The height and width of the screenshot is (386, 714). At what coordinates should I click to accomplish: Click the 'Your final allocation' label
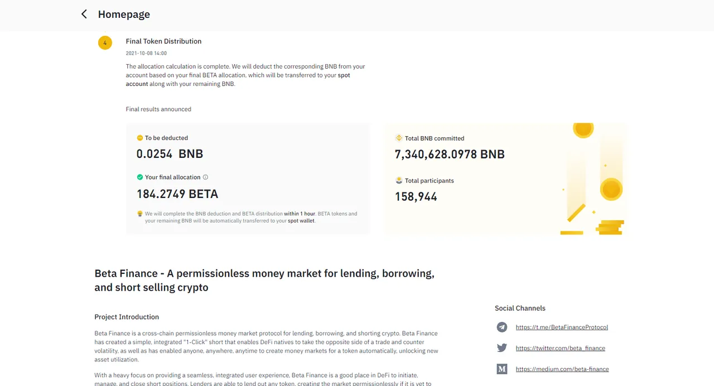pos(172,177)
